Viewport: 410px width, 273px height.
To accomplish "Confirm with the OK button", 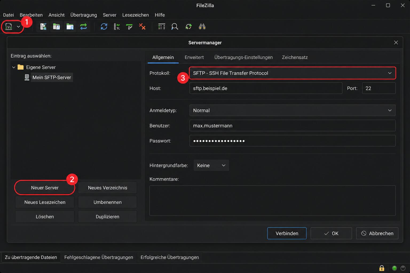I will click(331, 233).
